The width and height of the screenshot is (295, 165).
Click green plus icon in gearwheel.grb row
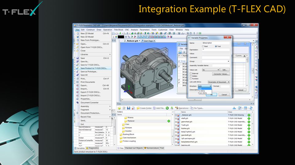click(x=249, y=122)
